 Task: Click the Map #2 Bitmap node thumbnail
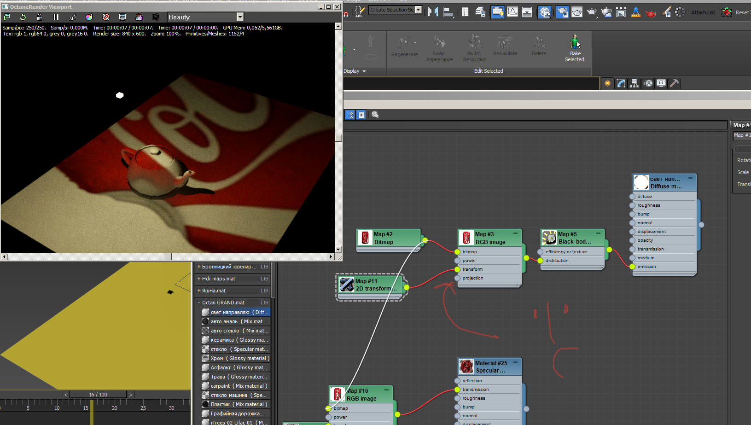pyautogui.click(x=365, y=238)
